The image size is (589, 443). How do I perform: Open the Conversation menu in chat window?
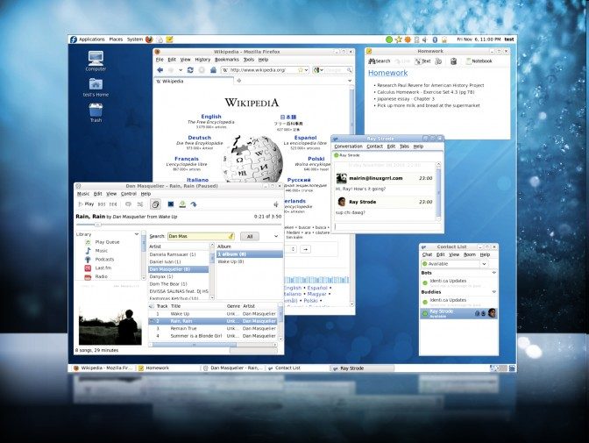[348, 146]
